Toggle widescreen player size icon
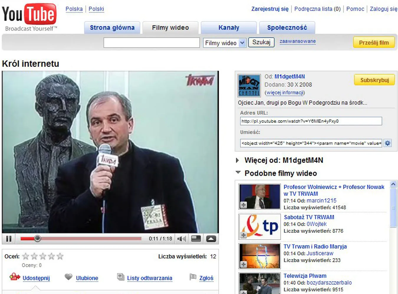398x294 pixels. click(x=196, y=239)
